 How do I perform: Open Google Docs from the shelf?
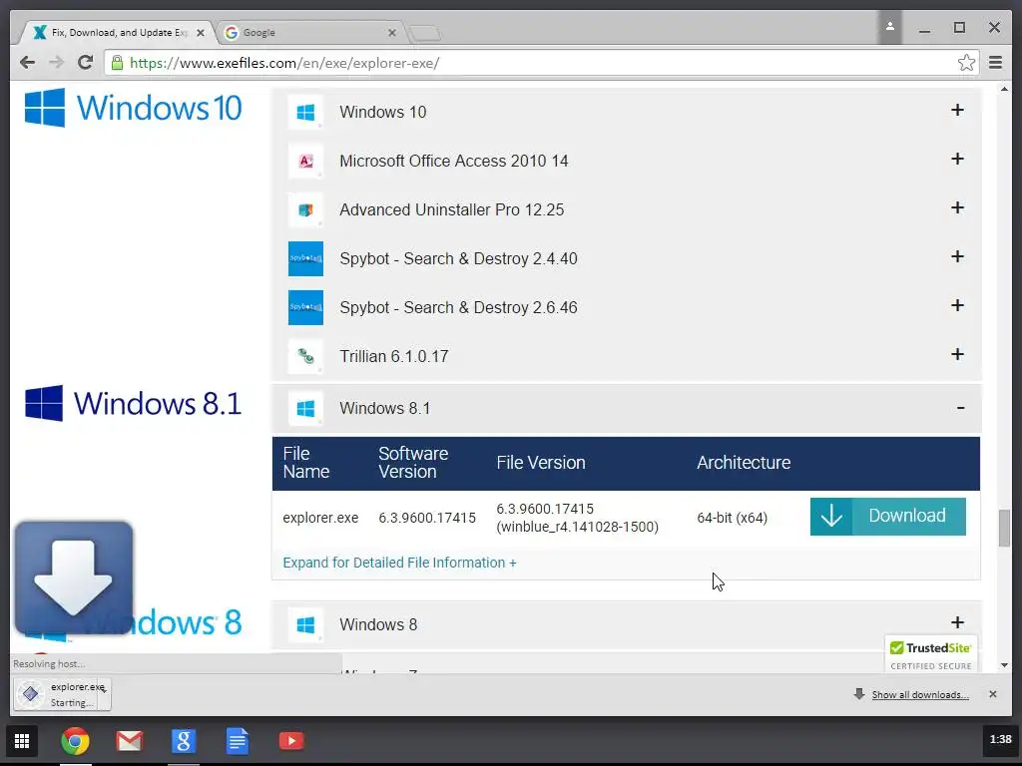(238, 741)
